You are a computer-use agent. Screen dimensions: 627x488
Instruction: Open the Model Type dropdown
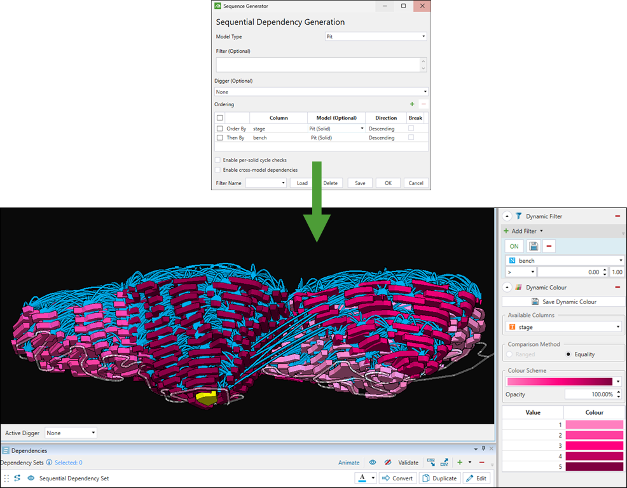tap(375, 37)
